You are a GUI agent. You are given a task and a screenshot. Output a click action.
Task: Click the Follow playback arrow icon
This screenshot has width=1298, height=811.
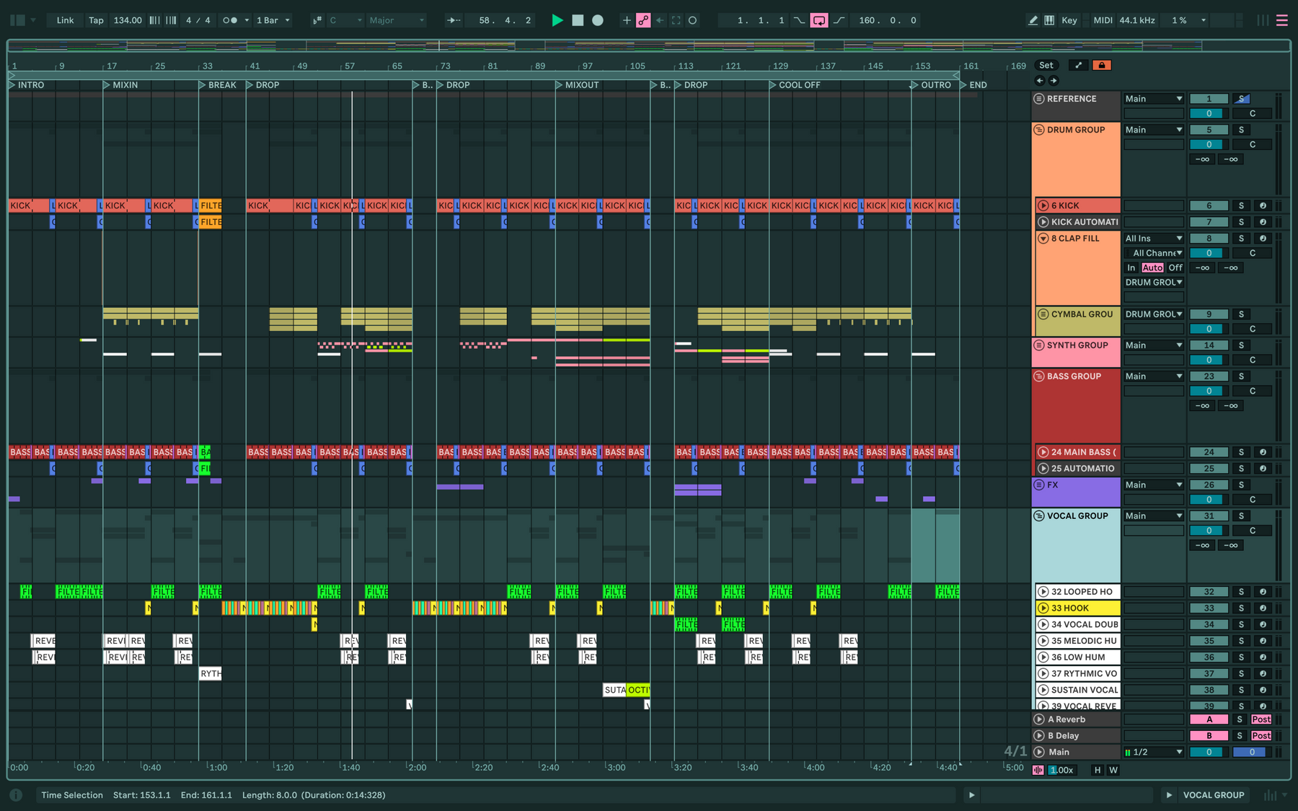click(454, 20)
